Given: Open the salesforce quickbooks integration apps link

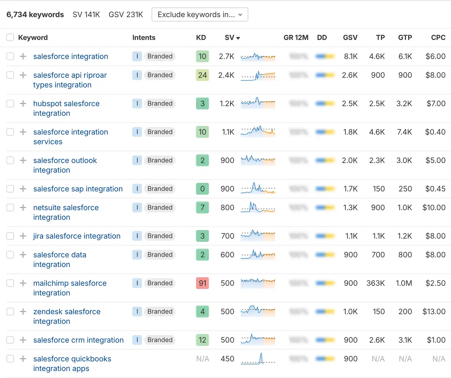Looking at the screenshot, I should (x=72, y=364).
